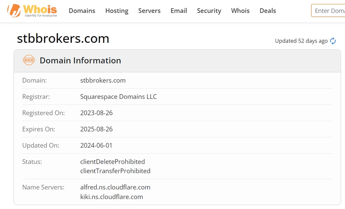Open the Security navigation item

[209, 11]
